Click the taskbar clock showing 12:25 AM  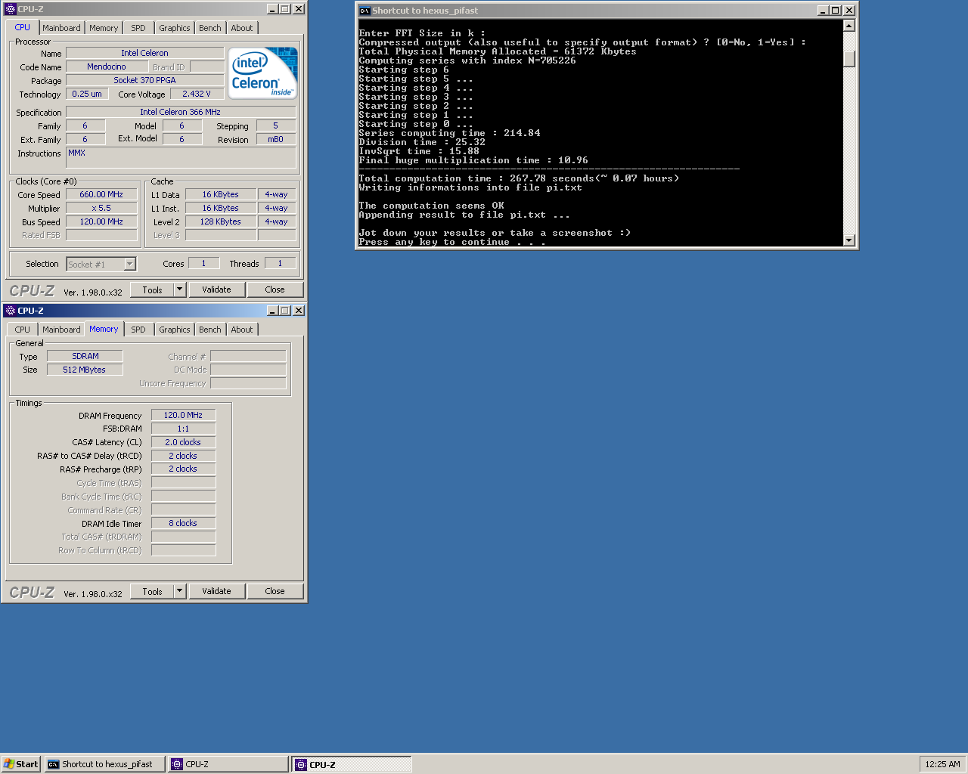942,764
